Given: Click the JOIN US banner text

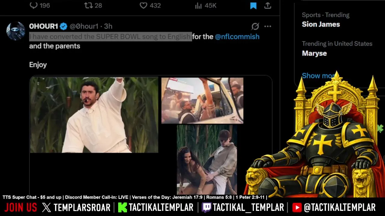Looking at the screenshot, I should point(21,207).
